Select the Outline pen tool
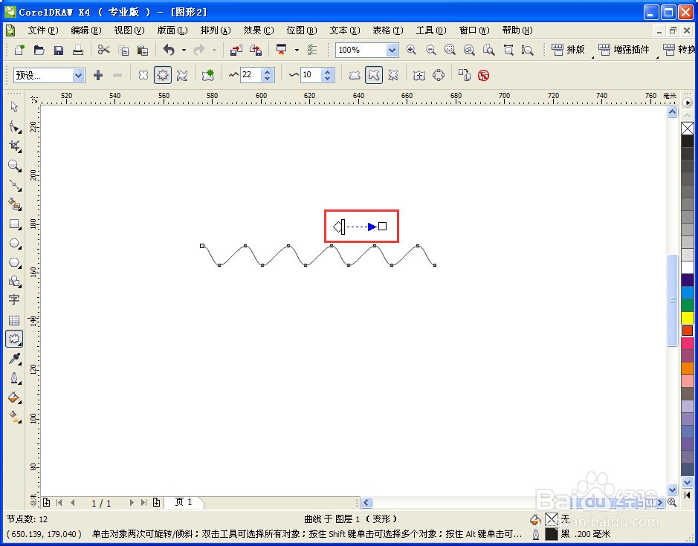Screen dimensions: 698x546 click(14, 378)
